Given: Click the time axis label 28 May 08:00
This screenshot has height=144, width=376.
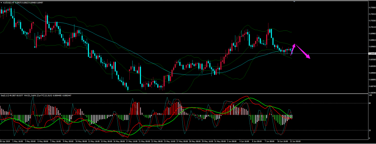Looking at the screenshot, I should pyautogui.click(x=195, y=141).
